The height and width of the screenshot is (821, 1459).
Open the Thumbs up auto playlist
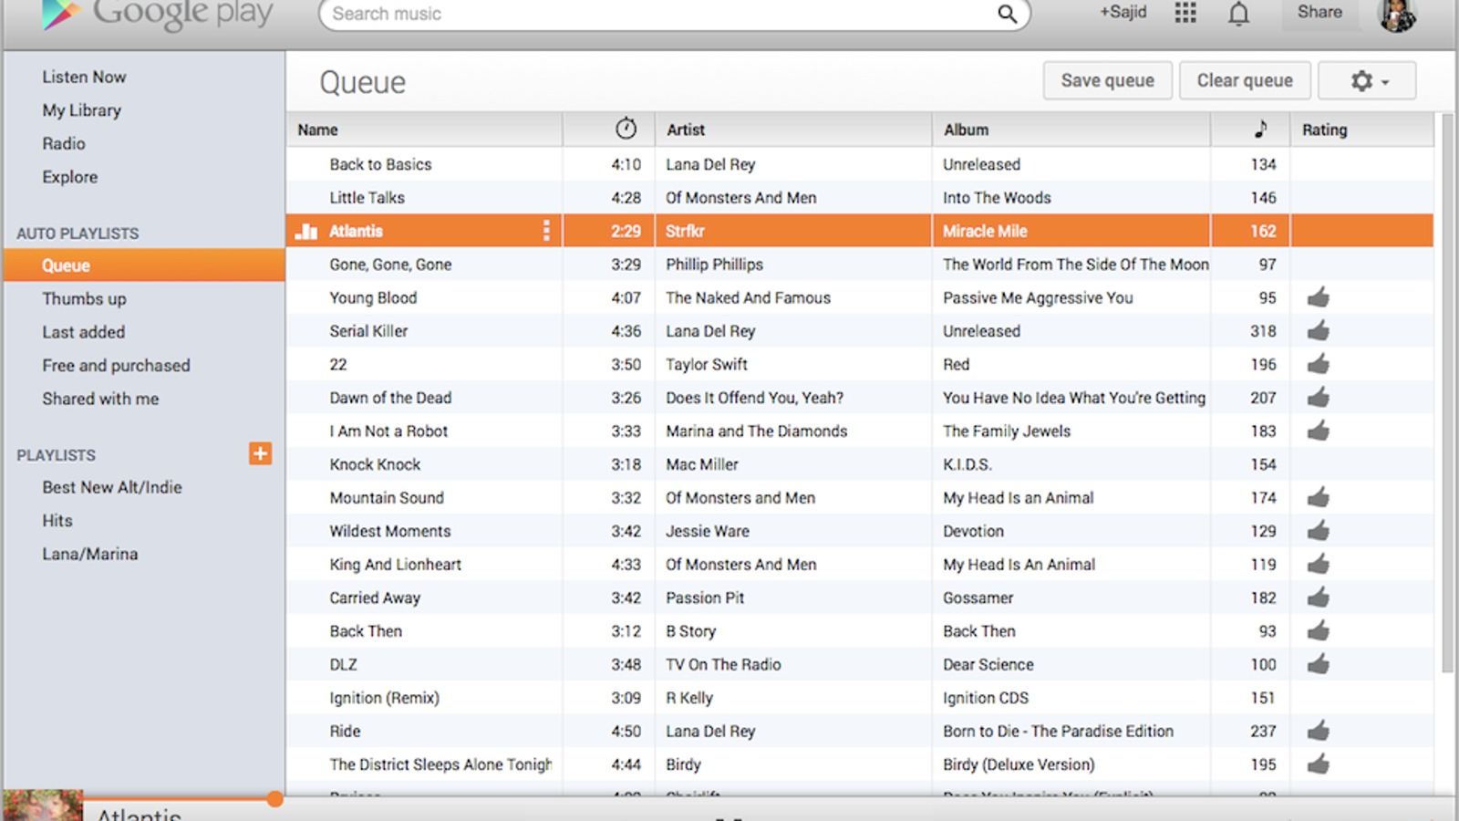(84, 299)
